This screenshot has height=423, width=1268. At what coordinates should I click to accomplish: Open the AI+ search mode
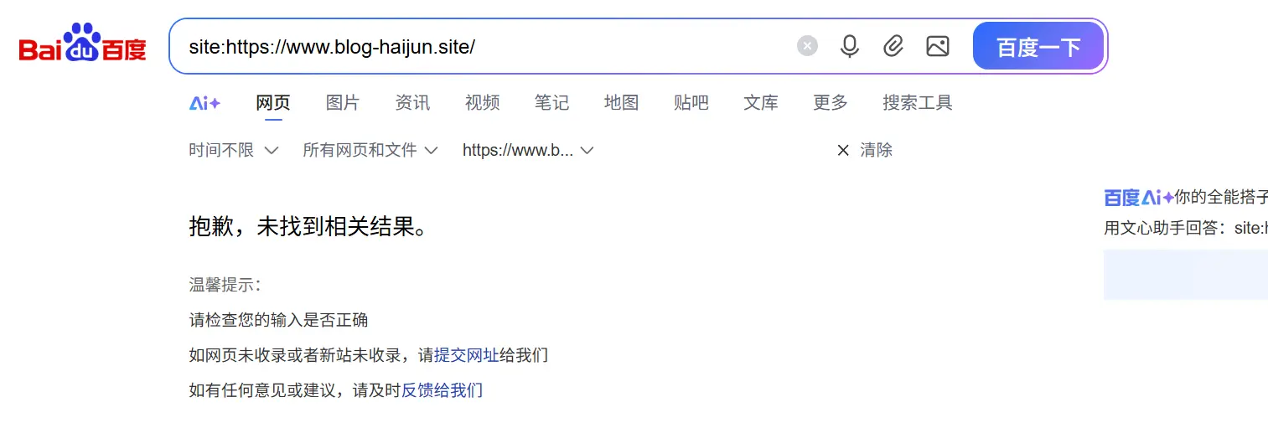point(204,103)
